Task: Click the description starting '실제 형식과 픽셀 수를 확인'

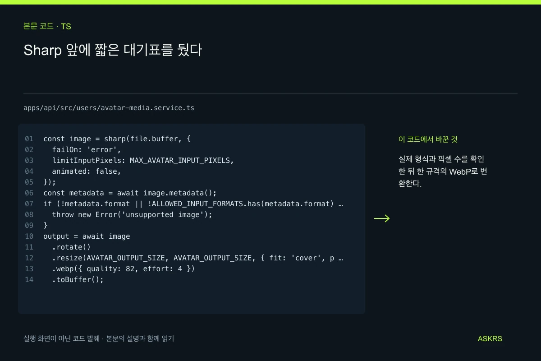Action: (x=443, y=171)
